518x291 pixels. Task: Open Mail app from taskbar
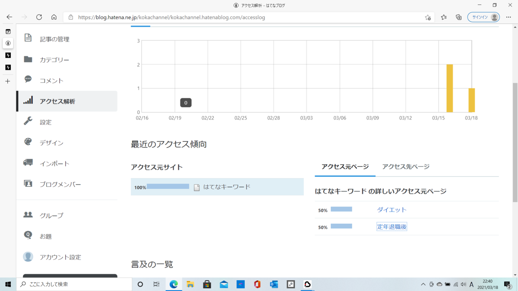click(x=224, y=284)
